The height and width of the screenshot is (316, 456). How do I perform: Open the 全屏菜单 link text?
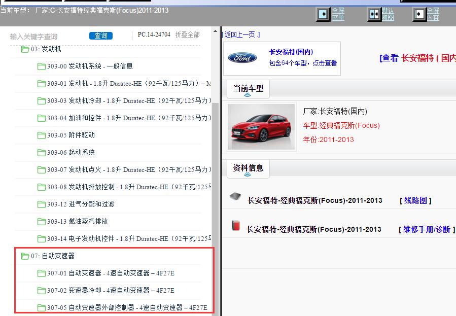338,14
